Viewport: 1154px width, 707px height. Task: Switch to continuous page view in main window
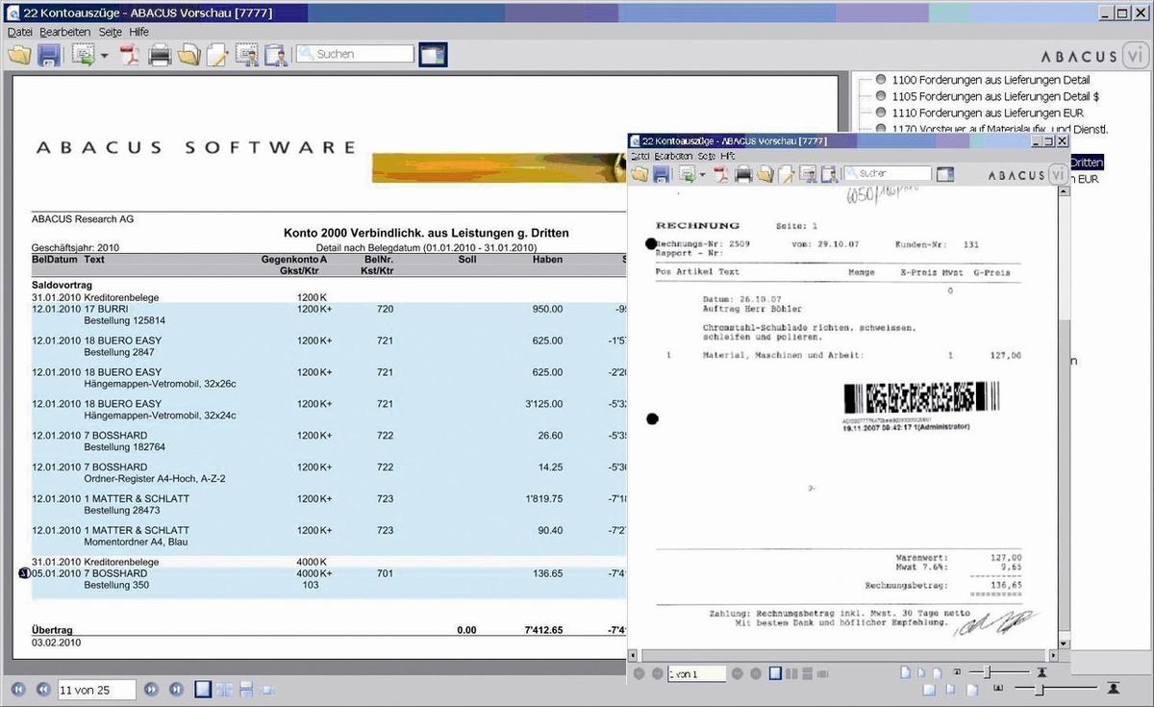pos(245,689)
